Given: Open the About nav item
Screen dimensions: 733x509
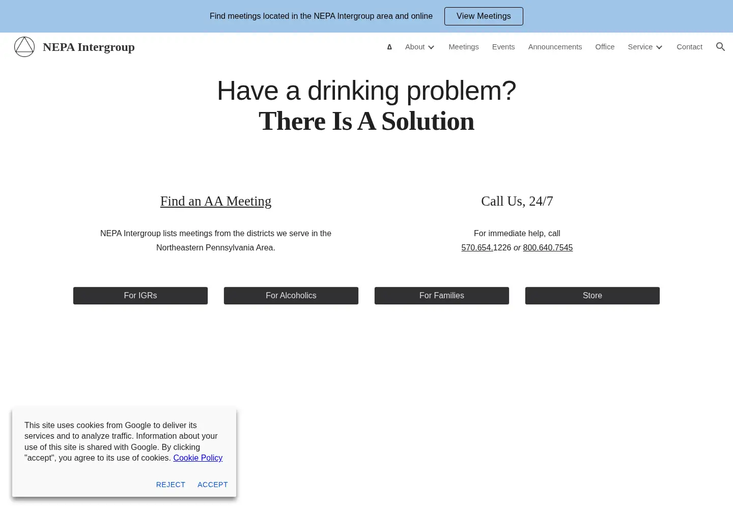Looking at the screenshot, I should (x=415, y=47).
